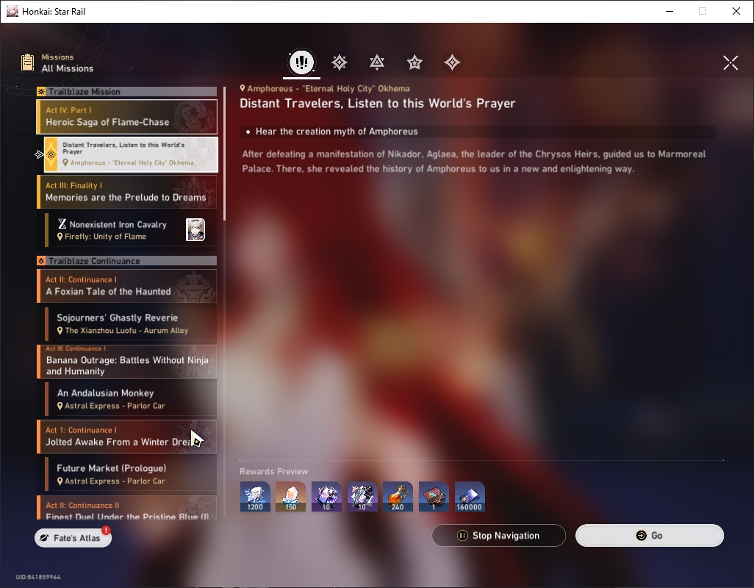
Task: Select the four-point diamond mission filter icon
Action: 452,62
